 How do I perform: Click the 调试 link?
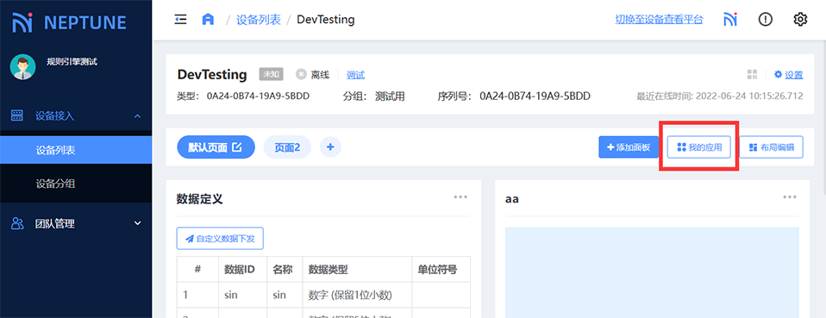pyautogui.click(x=355, y=75)
